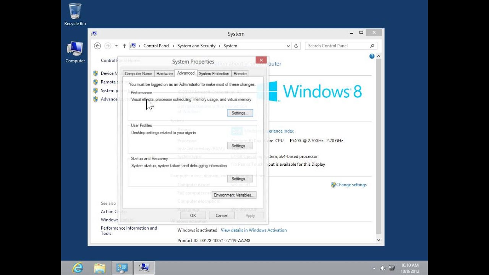
Task: Expand the arrow after System and Security
Action: [220, 46]
